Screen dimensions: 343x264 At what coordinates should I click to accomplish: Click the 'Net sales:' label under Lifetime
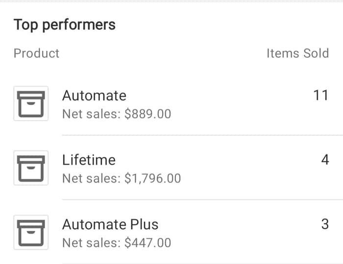(92, 178)
